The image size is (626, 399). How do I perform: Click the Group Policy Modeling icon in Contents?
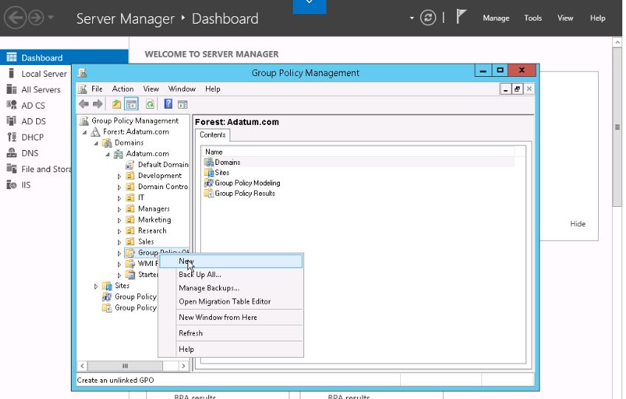click(x=209, y=183)
